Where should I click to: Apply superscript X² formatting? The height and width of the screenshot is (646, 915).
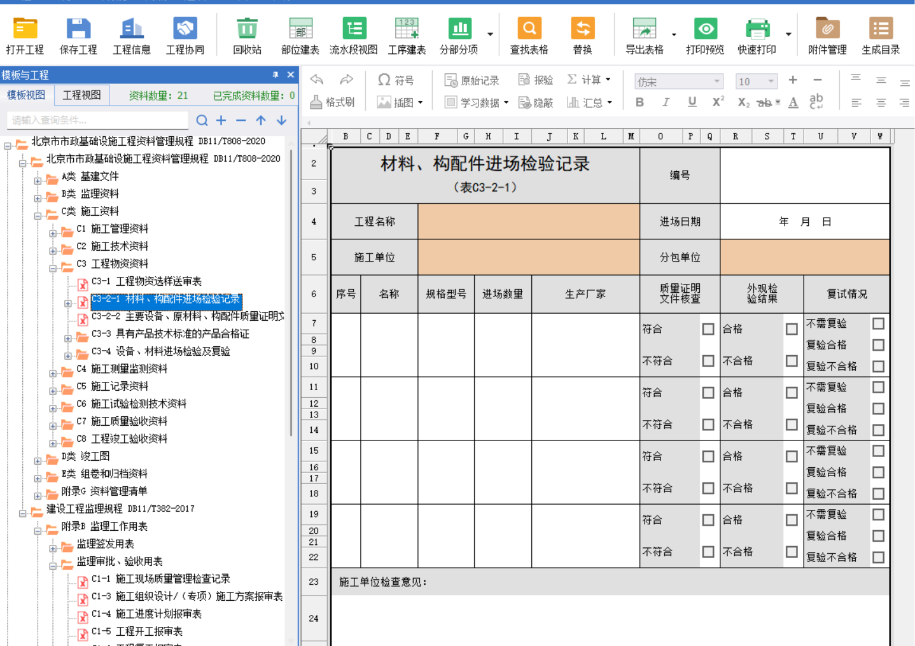(718, 102)
